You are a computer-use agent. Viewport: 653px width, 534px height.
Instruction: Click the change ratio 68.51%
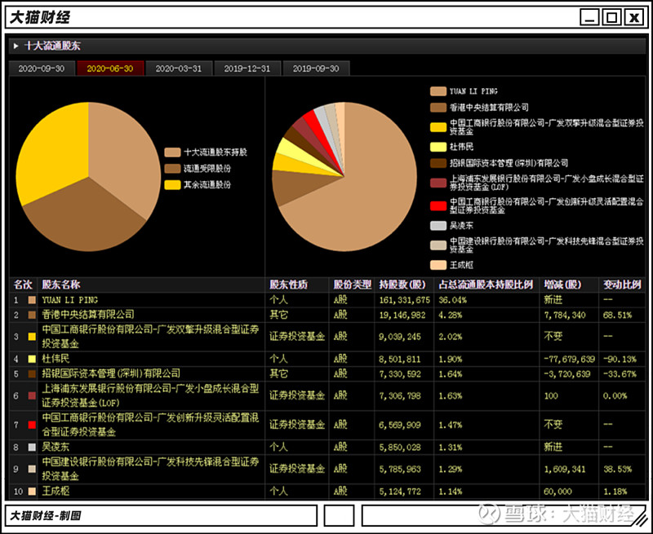617,316
